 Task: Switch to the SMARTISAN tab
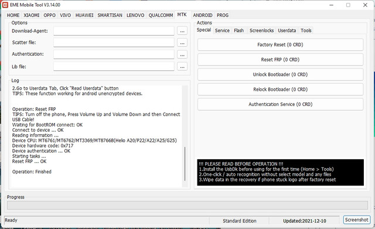tap(110, 15)
